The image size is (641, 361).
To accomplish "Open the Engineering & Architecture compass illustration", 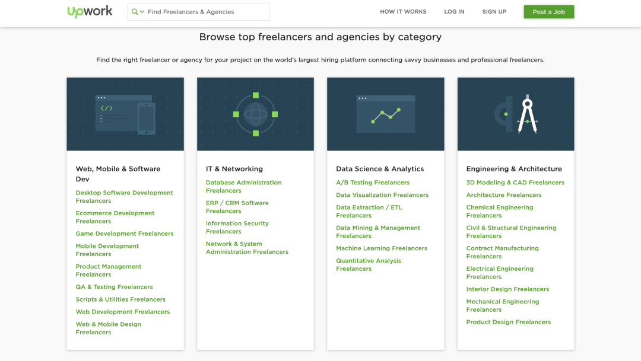I will [516, 114].
